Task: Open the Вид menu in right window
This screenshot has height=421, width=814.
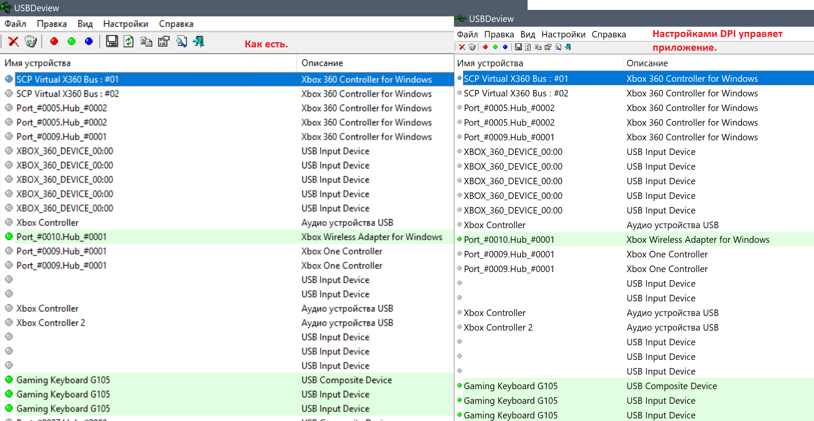Action: pyautogui.click(x=528, y=34)
